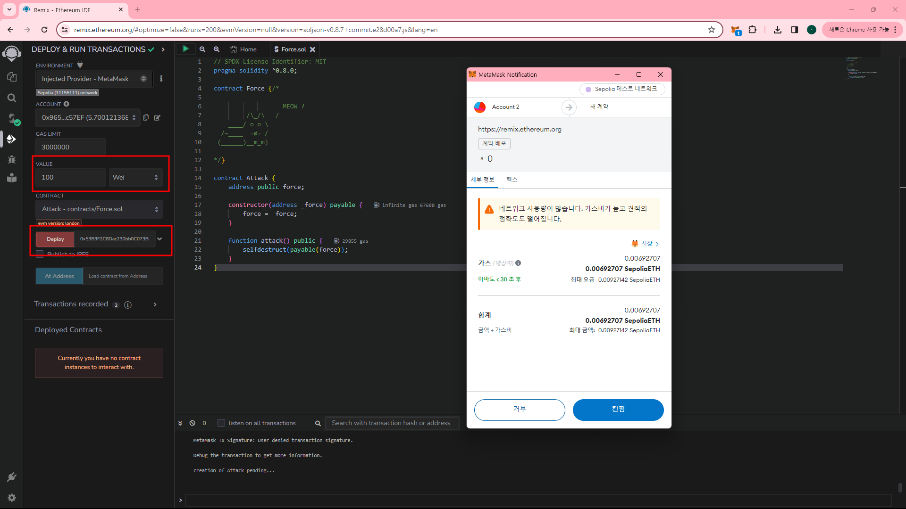Open the Remix home logo icon
Viewport: 906px width, 509px height.
[12, 53]
